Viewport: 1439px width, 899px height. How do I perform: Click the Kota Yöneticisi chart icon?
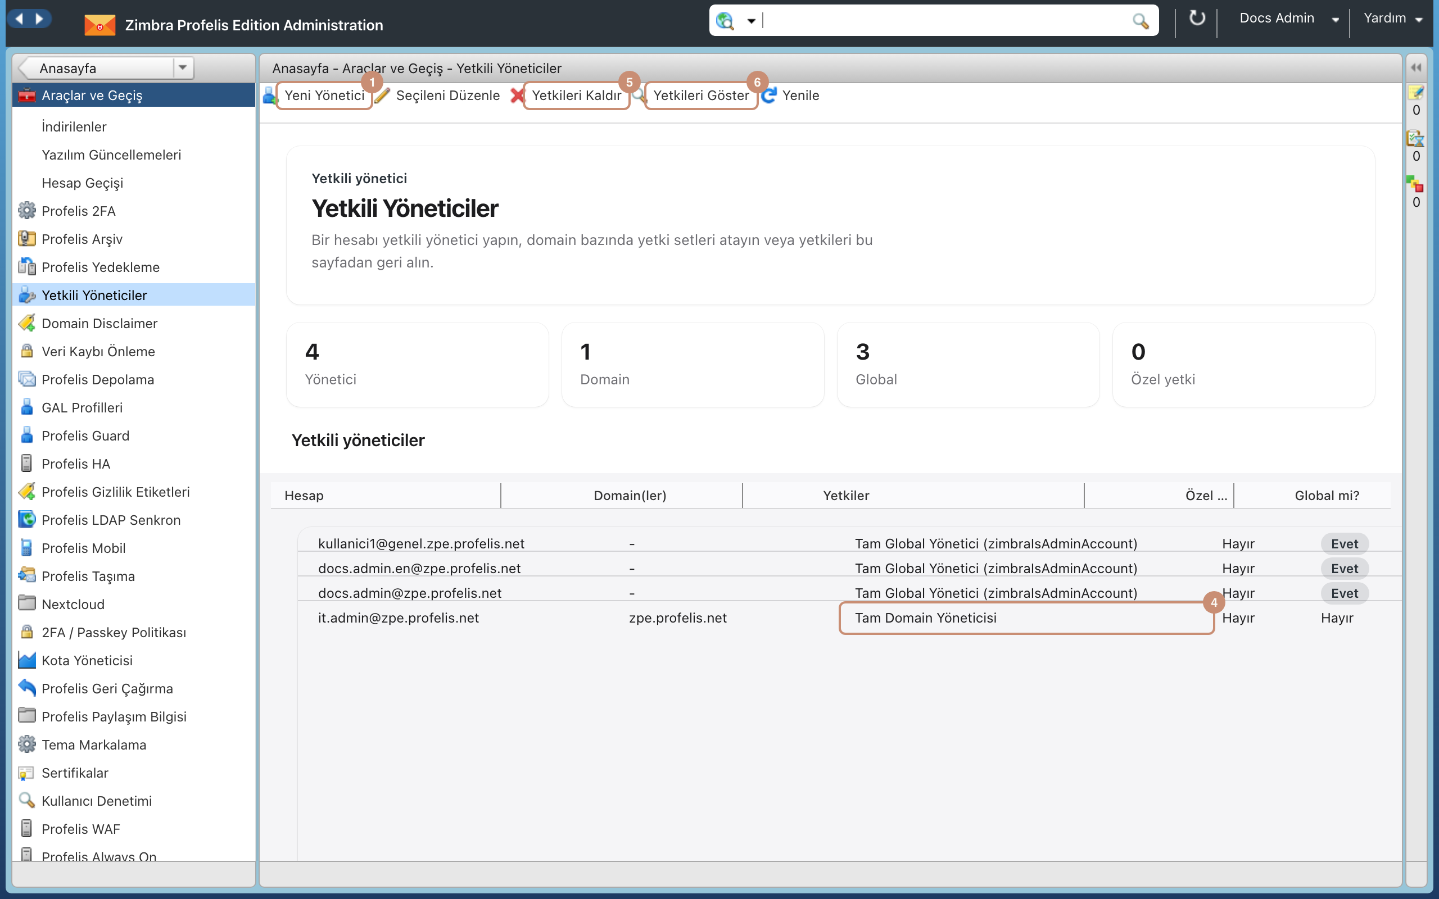click(26, 660)
